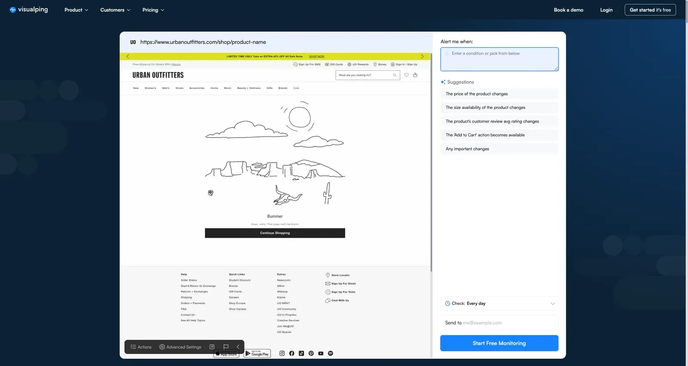The width and height of the screenshot is (688, 366).
Task: Click the yellow banner's right arrow
Action: point(422,56)
